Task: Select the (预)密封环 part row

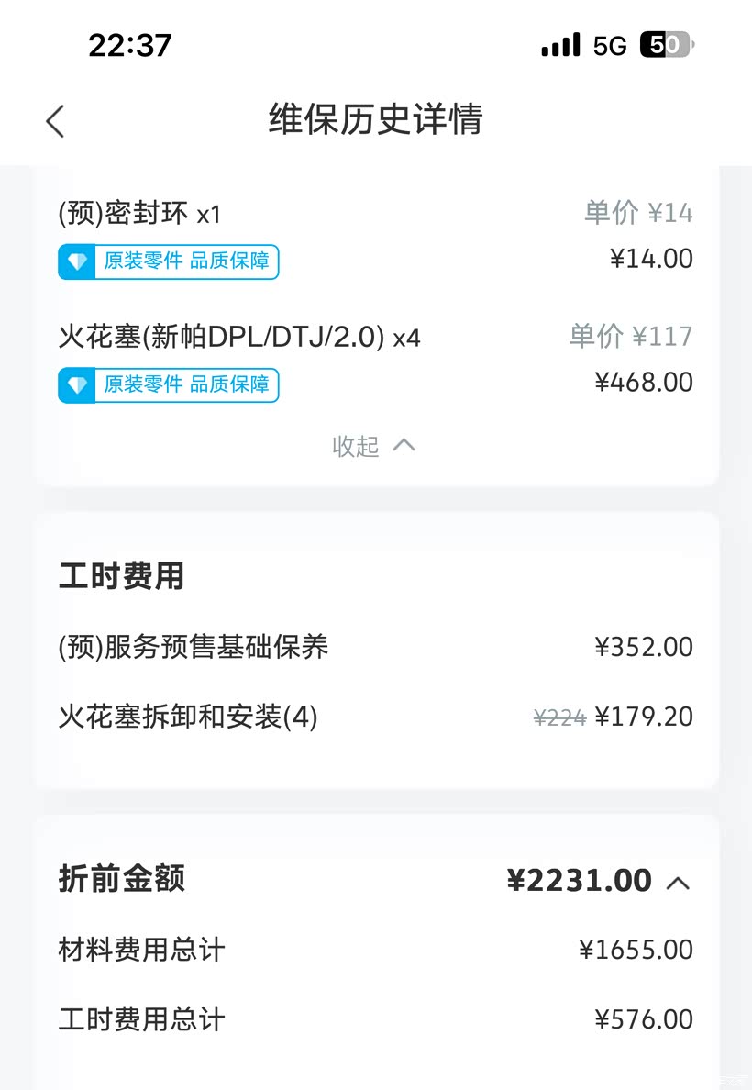Action: pos(139,214)
